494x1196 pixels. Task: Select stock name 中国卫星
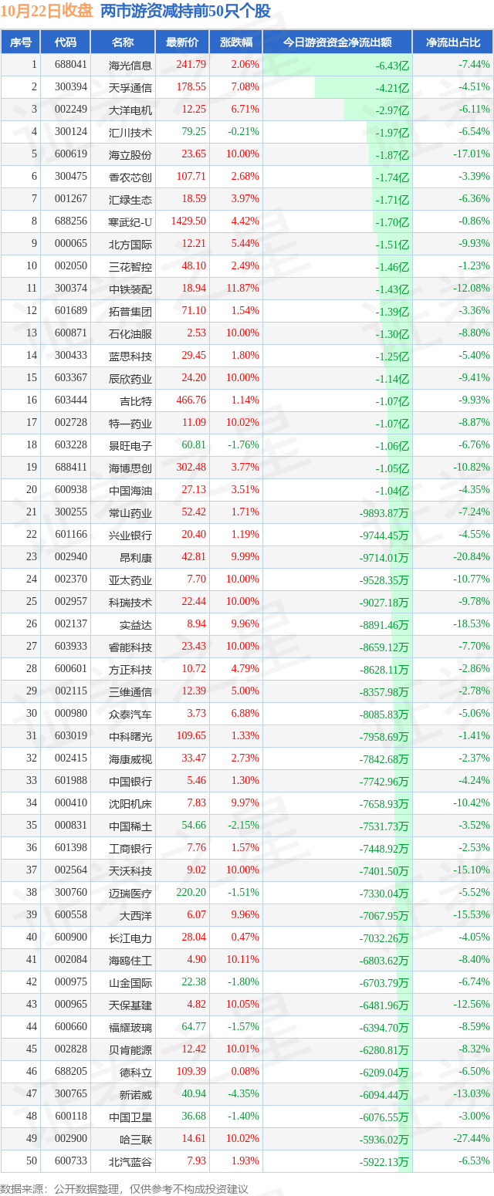coord(131,1117)
